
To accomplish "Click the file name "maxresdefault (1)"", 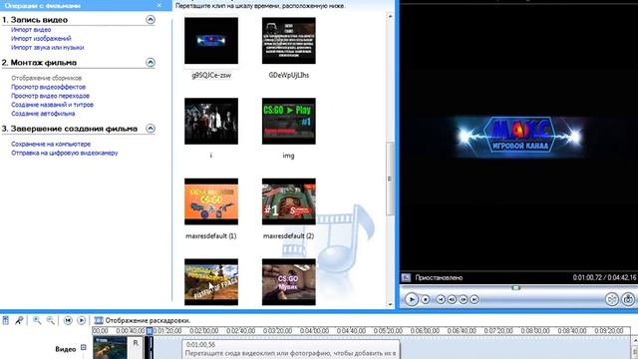I will pyautogui.click(x=210, y=236).
